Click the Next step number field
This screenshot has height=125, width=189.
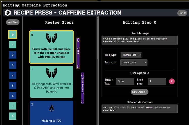[x=156, y=81]
